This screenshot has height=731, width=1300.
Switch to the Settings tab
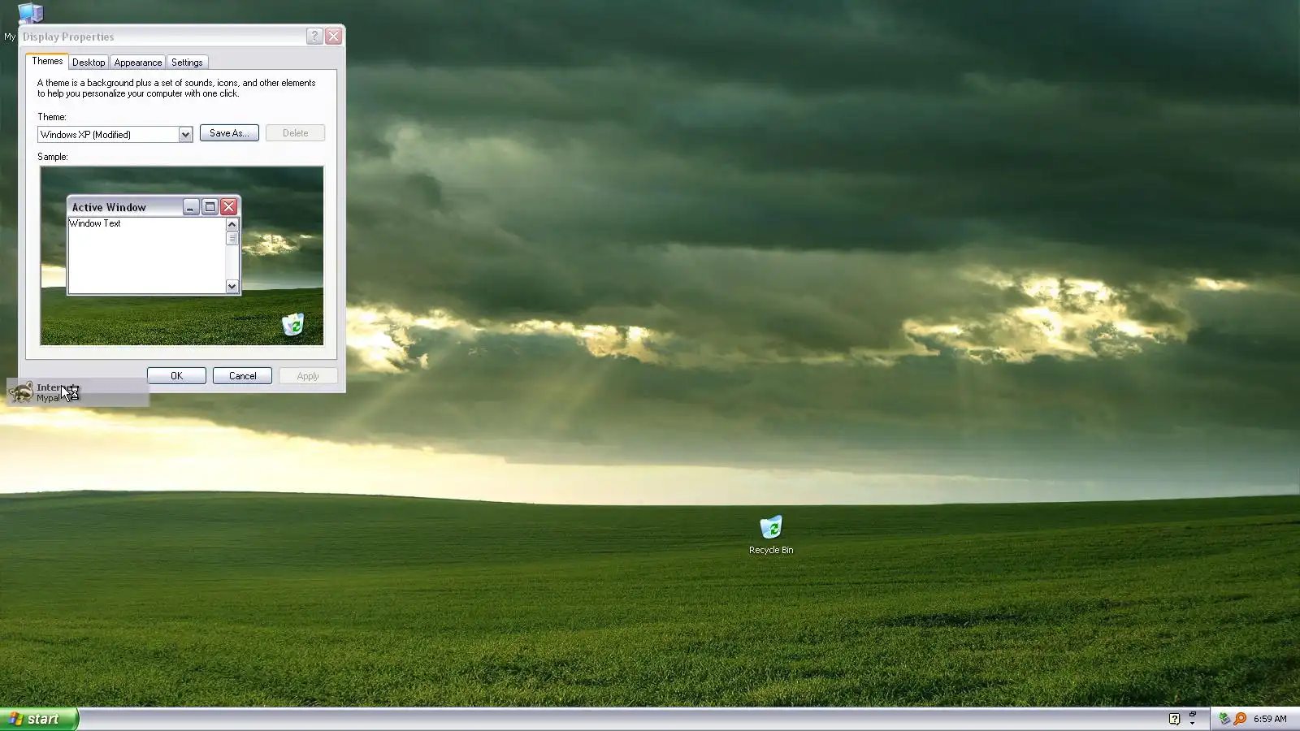coord(187,63)
